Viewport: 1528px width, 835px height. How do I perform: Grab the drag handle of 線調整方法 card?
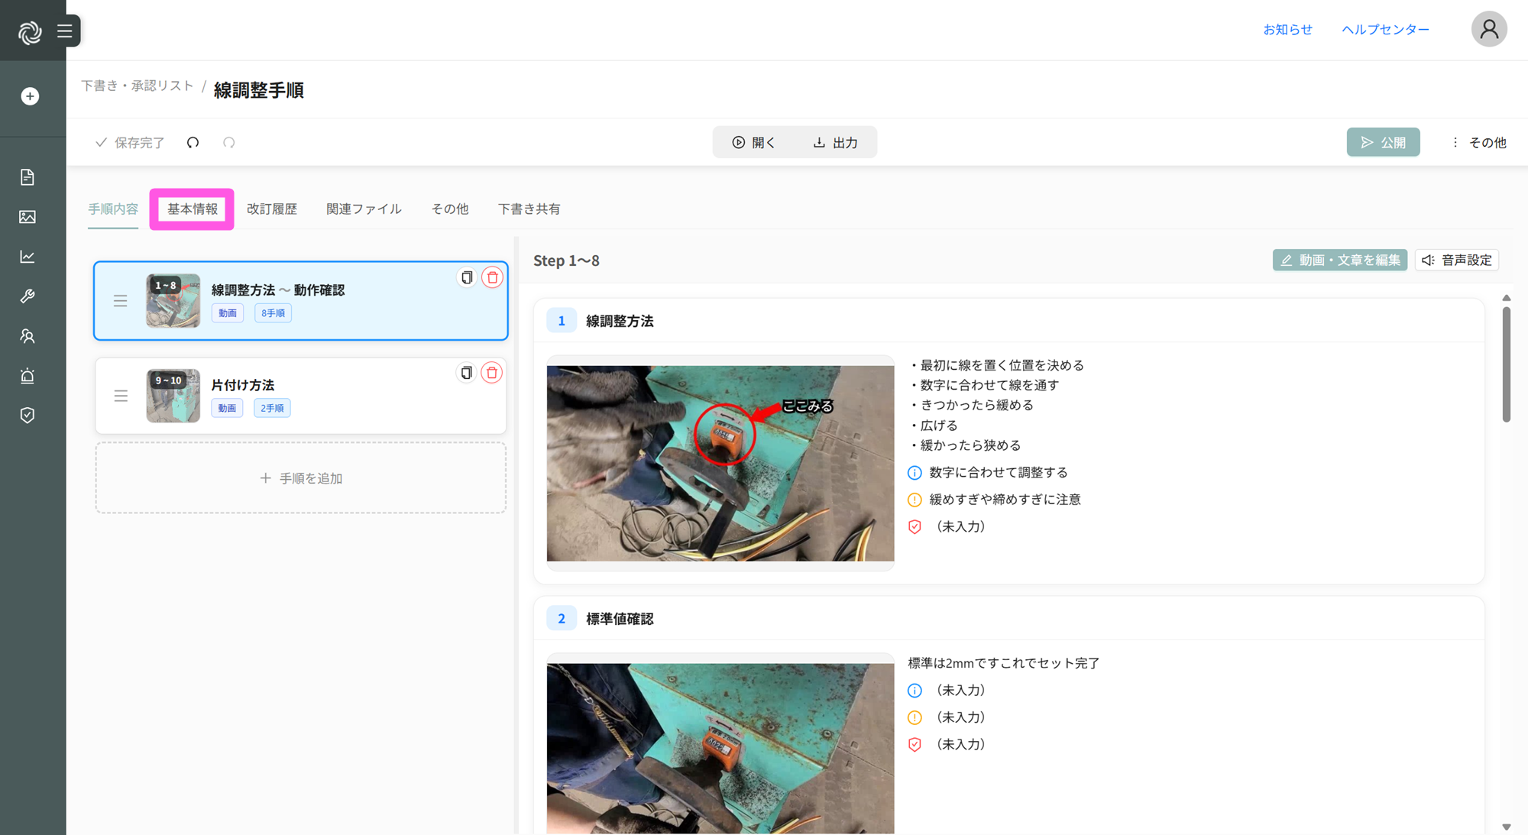click(121, 301)
